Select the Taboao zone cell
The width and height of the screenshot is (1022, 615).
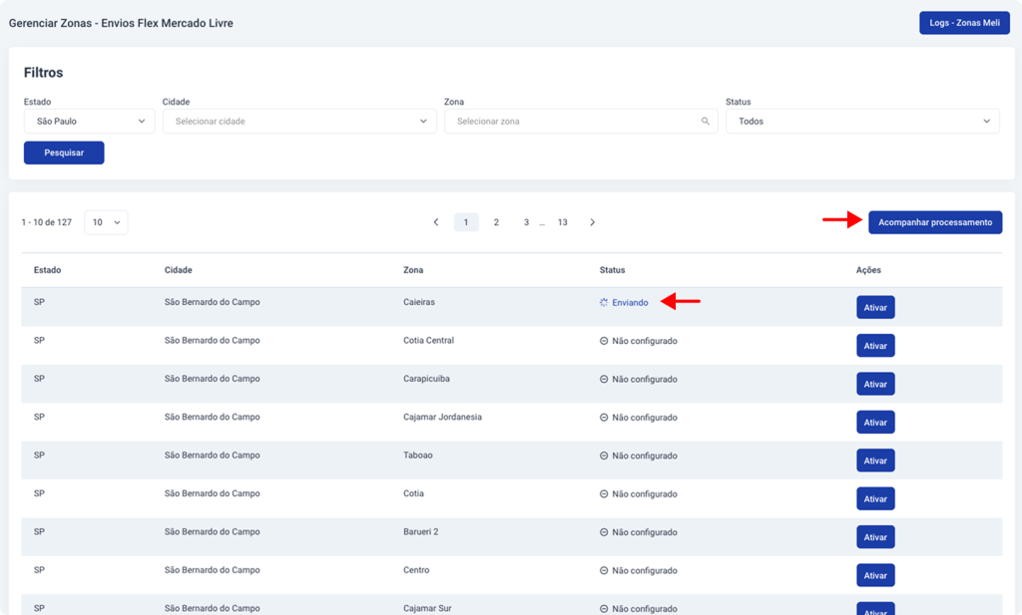pyautogui.click(x=418, y=456)
